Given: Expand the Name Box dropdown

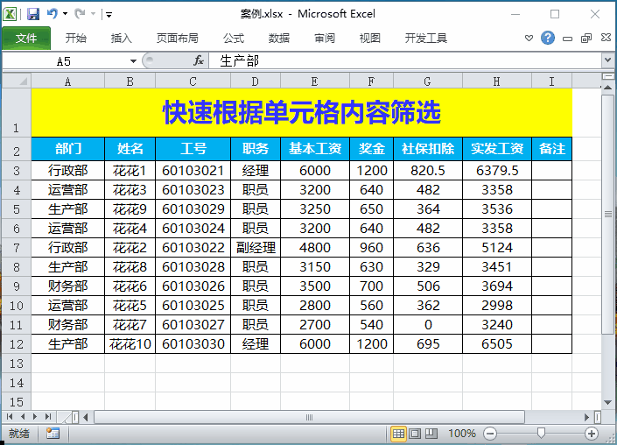Looking at the screenshot, I should click(133, 60).
